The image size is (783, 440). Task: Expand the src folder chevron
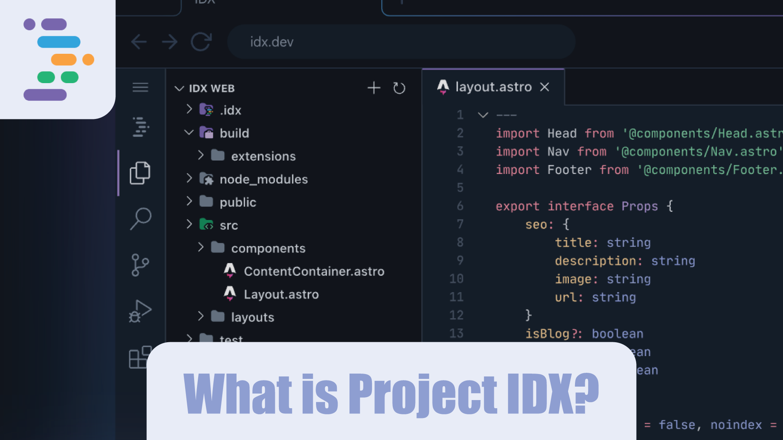[x=189, y=224]
